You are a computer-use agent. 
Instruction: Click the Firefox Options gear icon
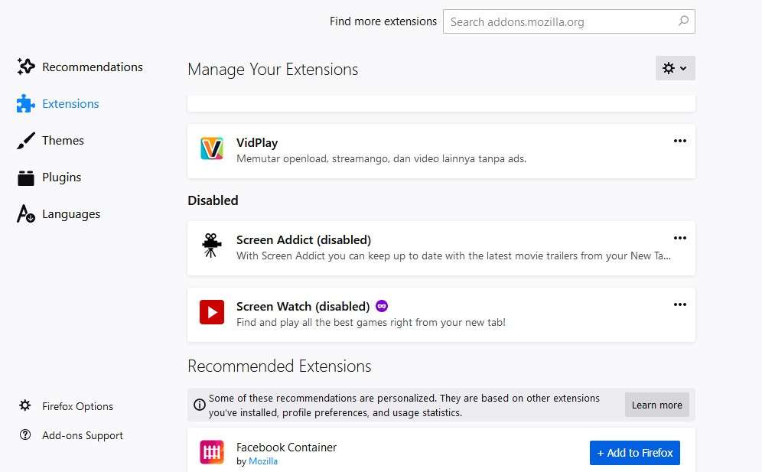(25, 405)
